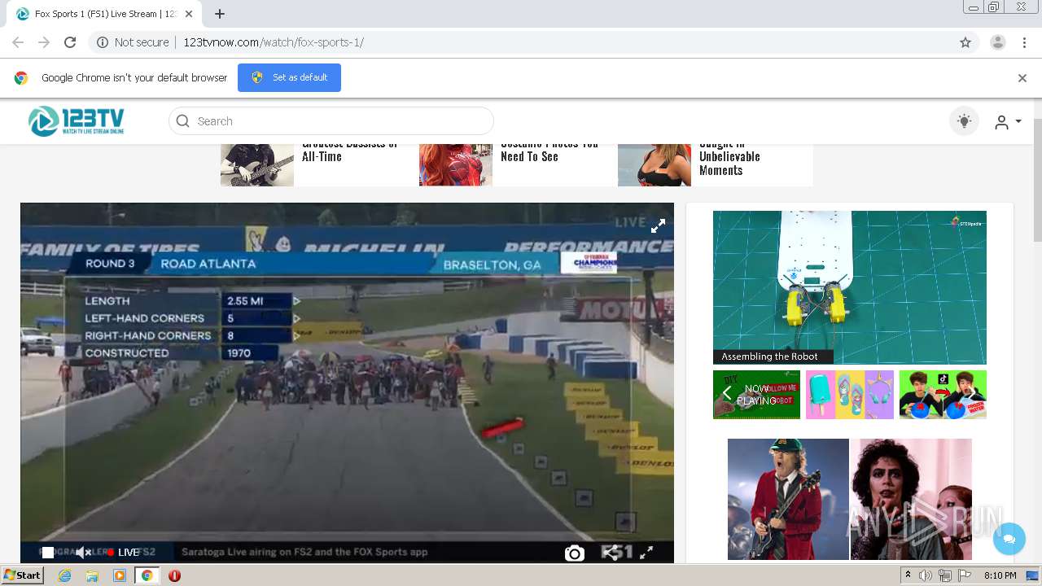Switch to the Chrome taskbar button
The height and width of the screenshot is (586, 1042).
[x=147, y=575]
